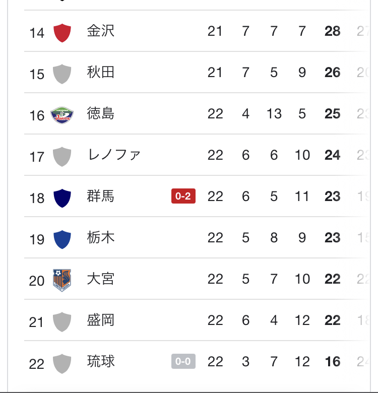Click the gray shield icon beside 琉球

click(62, 363)
